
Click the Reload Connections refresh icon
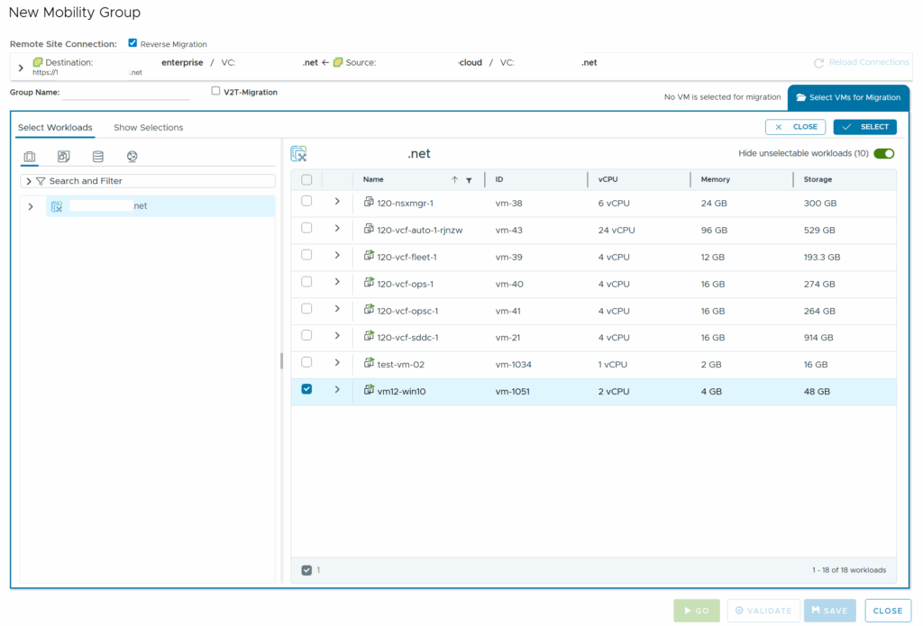(818, 63)
